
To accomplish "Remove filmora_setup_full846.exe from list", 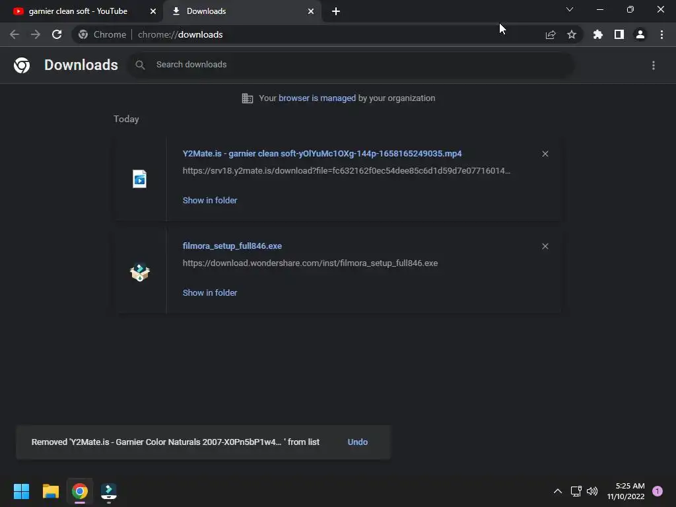I will point(545,246).
